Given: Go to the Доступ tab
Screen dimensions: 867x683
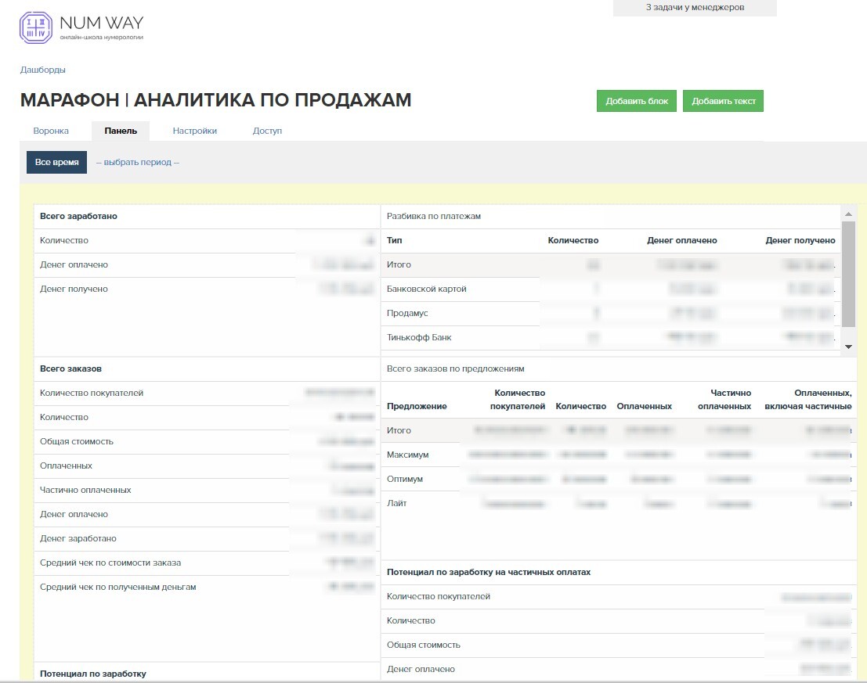Looking at the screenshot, I should (x=267, y=131).
